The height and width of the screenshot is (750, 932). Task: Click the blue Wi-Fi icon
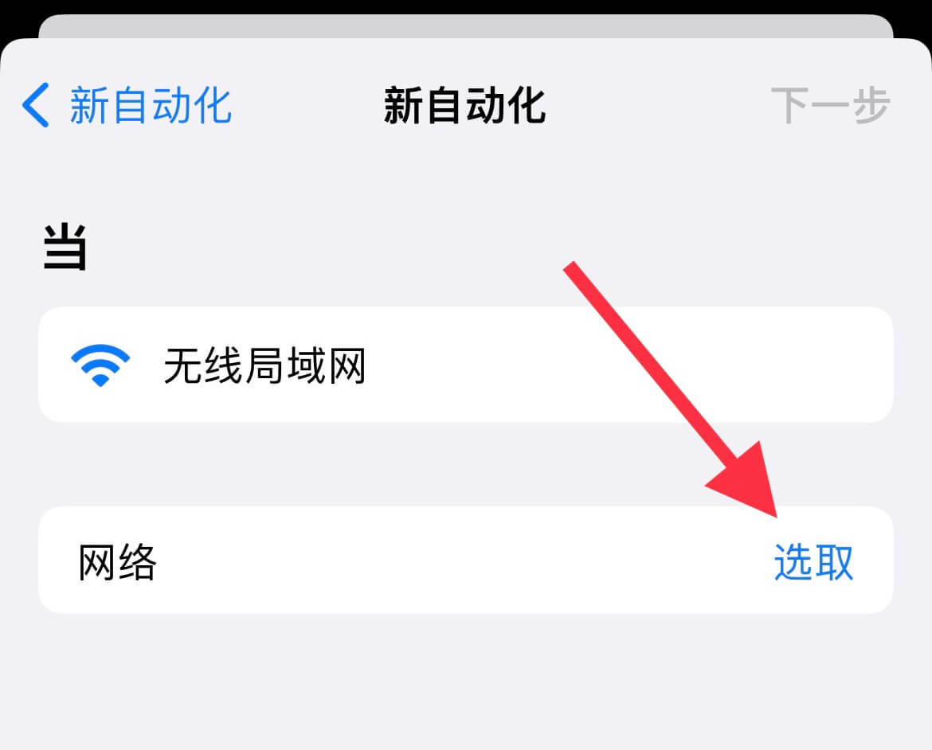pyautogui.click(x=100, y=365)
